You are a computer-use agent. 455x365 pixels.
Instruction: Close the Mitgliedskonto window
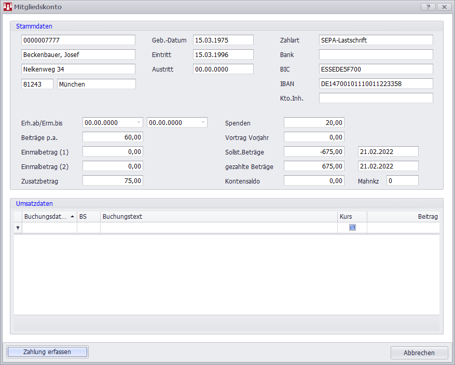point(444,7)
